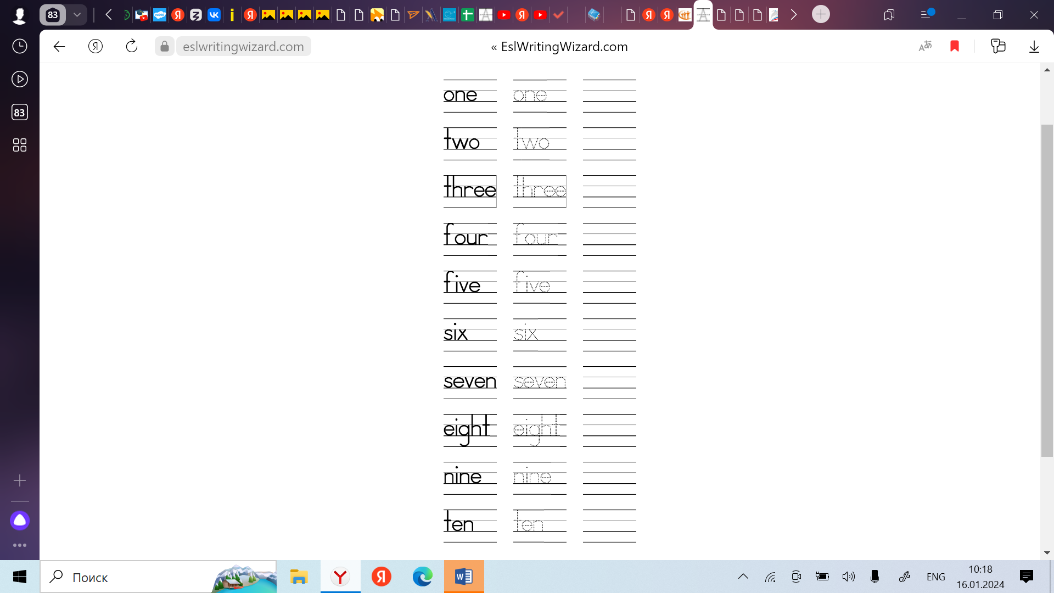Reload the page with the refresh icon
The image size is (1054, 593).
tap(132, 46)
